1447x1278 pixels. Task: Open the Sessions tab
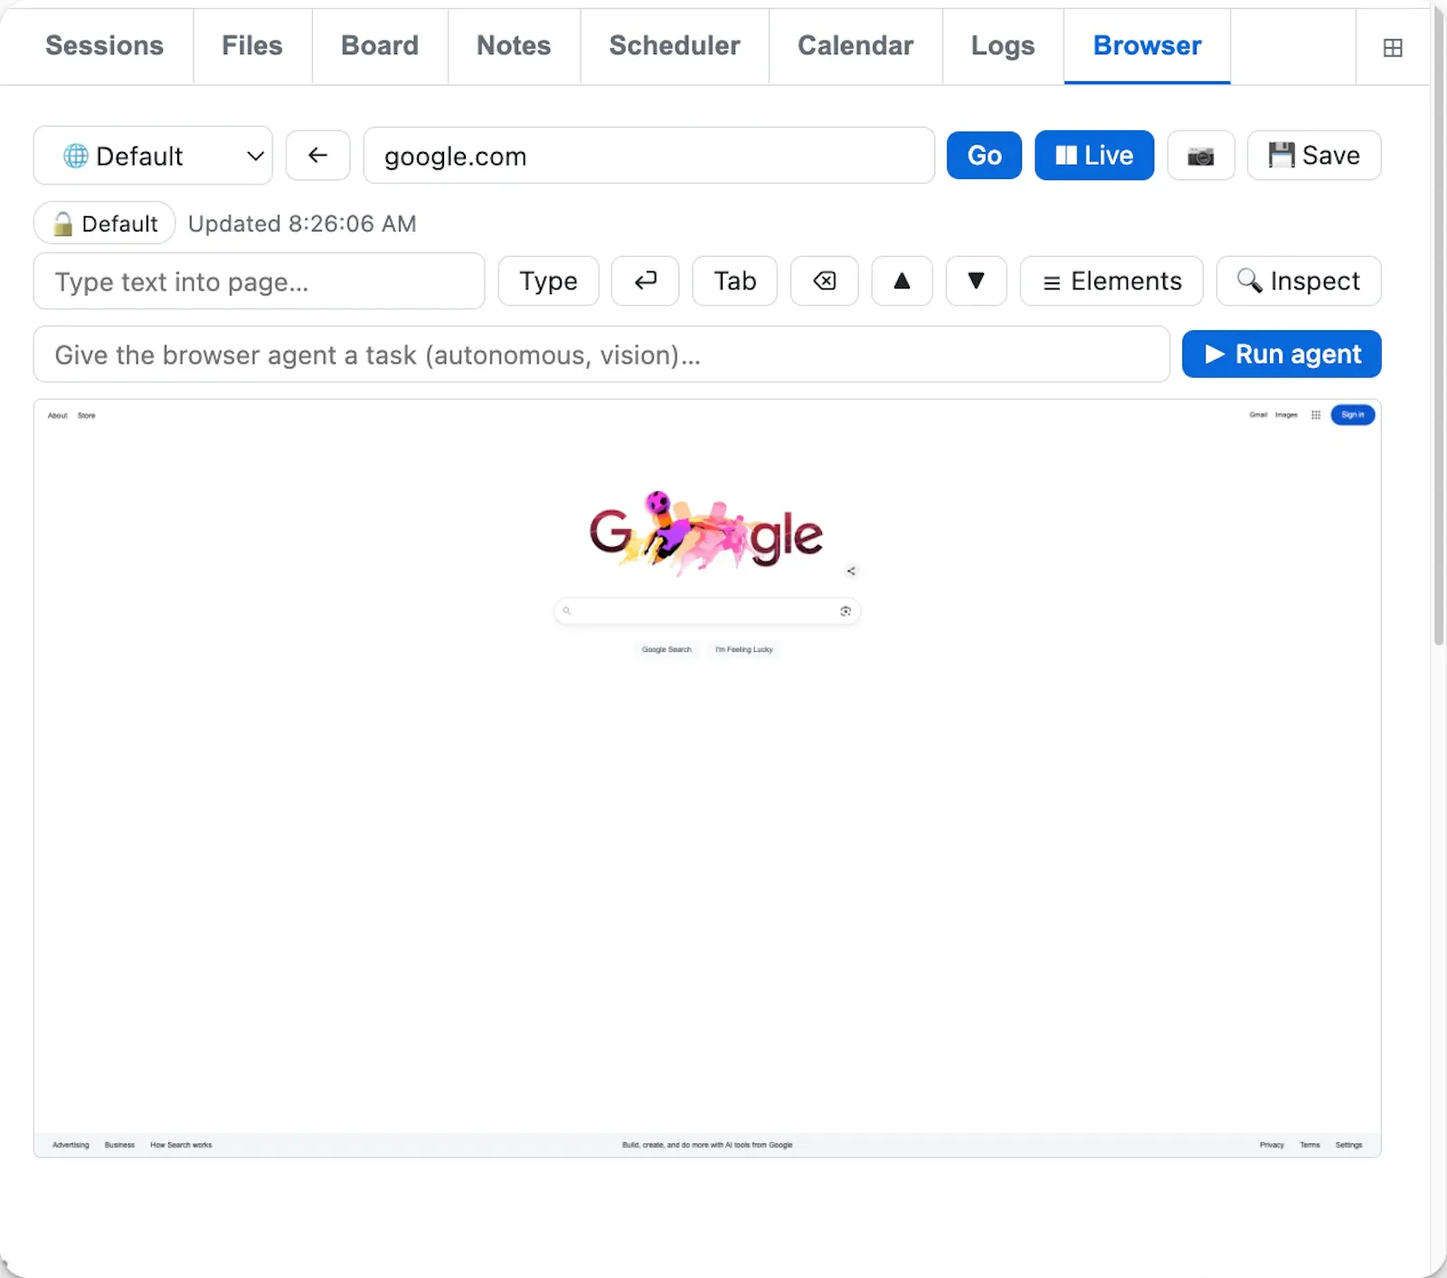(x=104, y=46)
